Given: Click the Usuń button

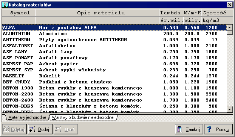Looking at the screenshot, I should click(66, 129).
